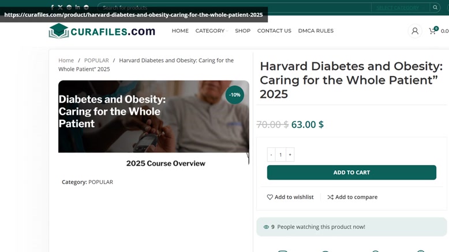Click the search magnifier icon
The width and height of the screenshot is (449, 252).
(435, 7)
